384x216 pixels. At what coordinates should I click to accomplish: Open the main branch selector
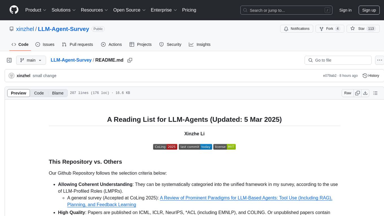(x=31, y=60)
